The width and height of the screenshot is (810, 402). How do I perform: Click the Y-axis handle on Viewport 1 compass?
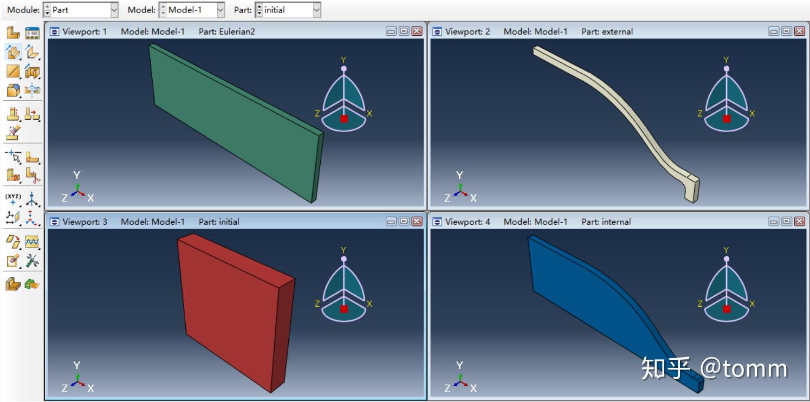[344, 69]
